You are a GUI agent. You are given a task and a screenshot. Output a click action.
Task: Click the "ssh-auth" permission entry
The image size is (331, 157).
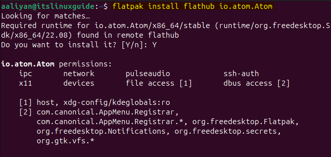pyautogui.click(x=241, y=74)
